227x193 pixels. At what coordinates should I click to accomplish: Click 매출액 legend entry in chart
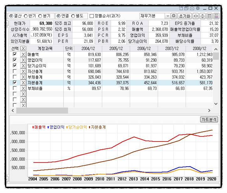39,127
